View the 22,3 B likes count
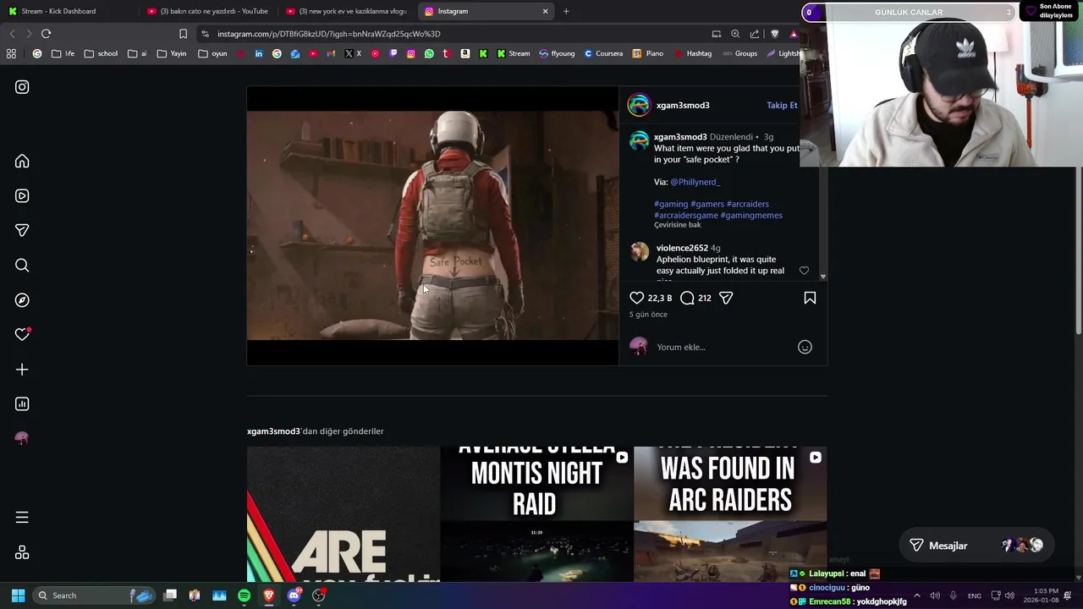This screenshot has width=1083, height=609. pos(659,298)
